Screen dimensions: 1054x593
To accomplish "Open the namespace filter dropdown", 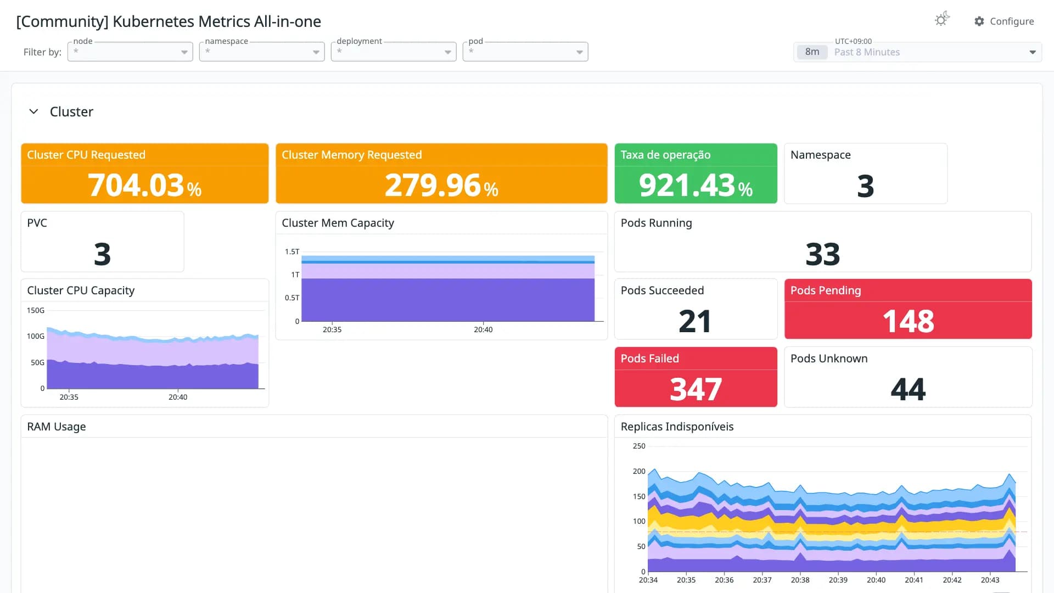I will click(262, 52).
